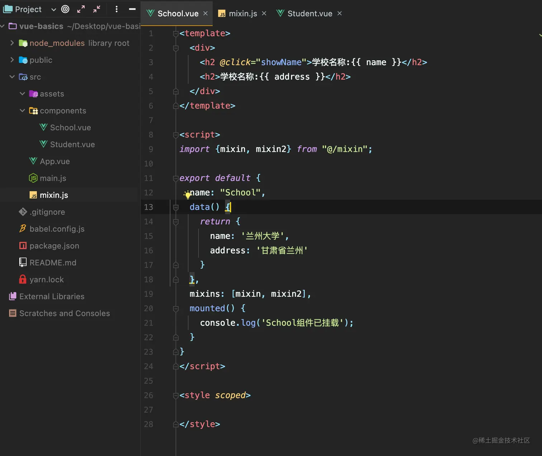Fold the script block on line 8
The width and height of the screenshot is (542, 456).
click(x=176, y=135)
